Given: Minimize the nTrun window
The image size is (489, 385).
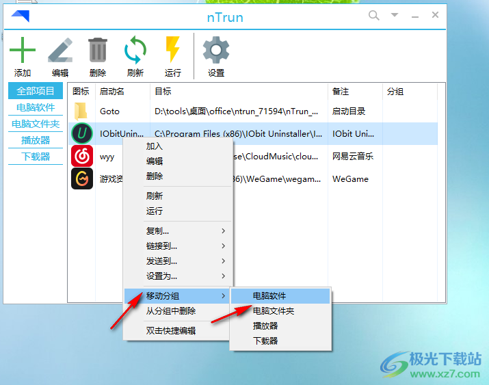Looking at the screenshot, I should tap(414, 16).
